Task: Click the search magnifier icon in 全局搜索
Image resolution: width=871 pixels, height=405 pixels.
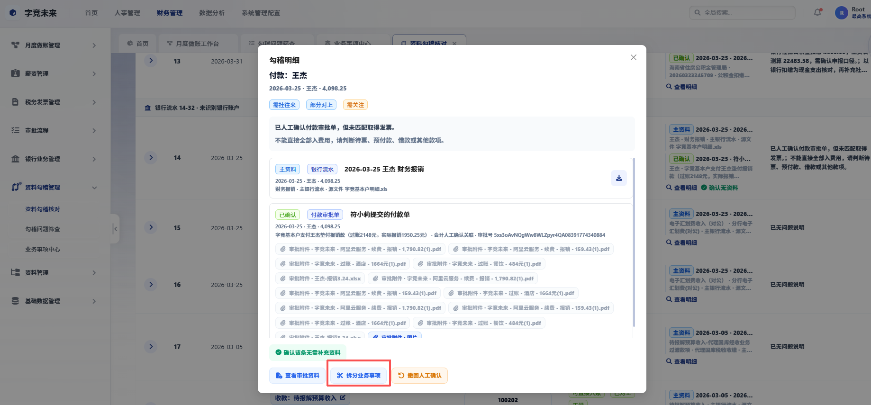Action: (x=698, y=13)
